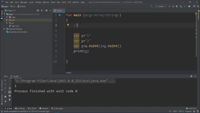Screen dimensions: 200x113
Task: Open the Project view mode dropdown
Action: [10, 10]
